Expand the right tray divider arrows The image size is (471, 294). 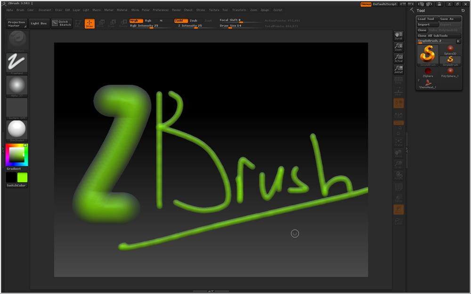407,150
